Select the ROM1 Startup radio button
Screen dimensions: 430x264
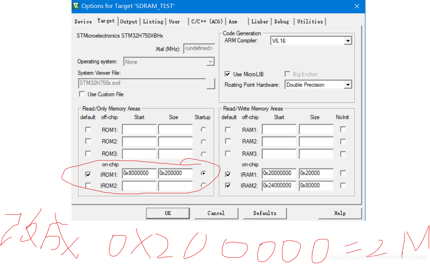pos(203,130)
